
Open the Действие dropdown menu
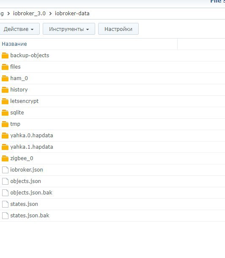[x=19, y=29]
